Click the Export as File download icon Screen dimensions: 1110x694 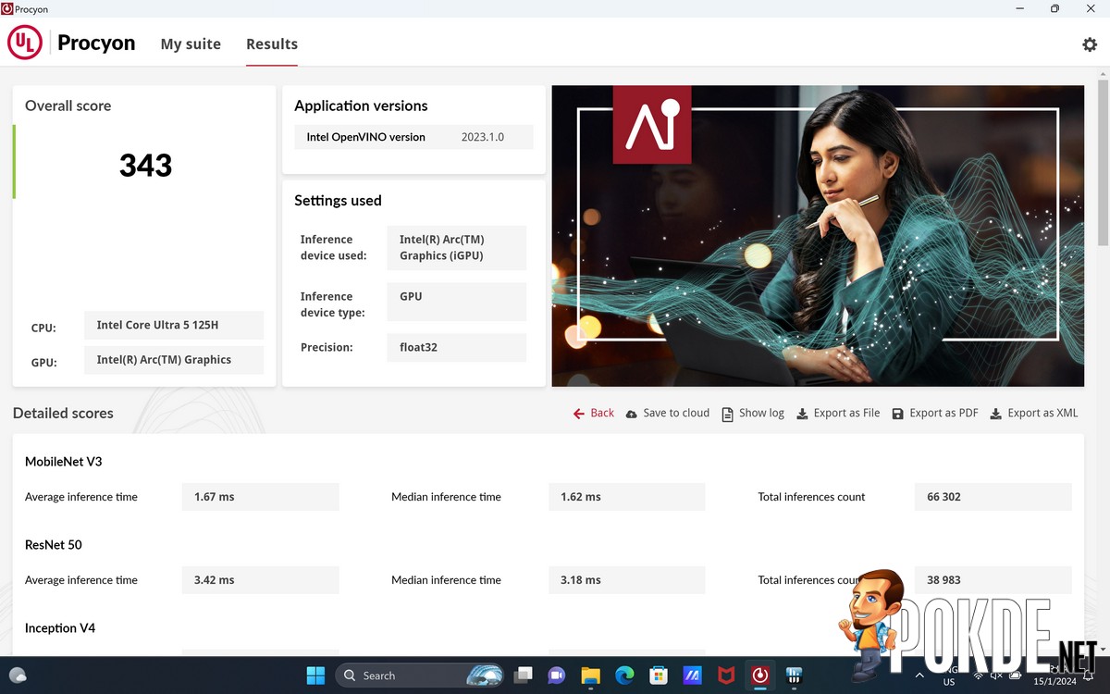click(x=802, y=414)
